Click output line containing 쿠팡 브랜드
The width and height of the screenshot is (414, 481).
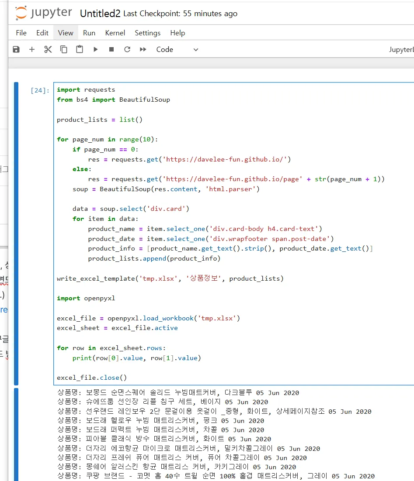[x=216, y=476]
